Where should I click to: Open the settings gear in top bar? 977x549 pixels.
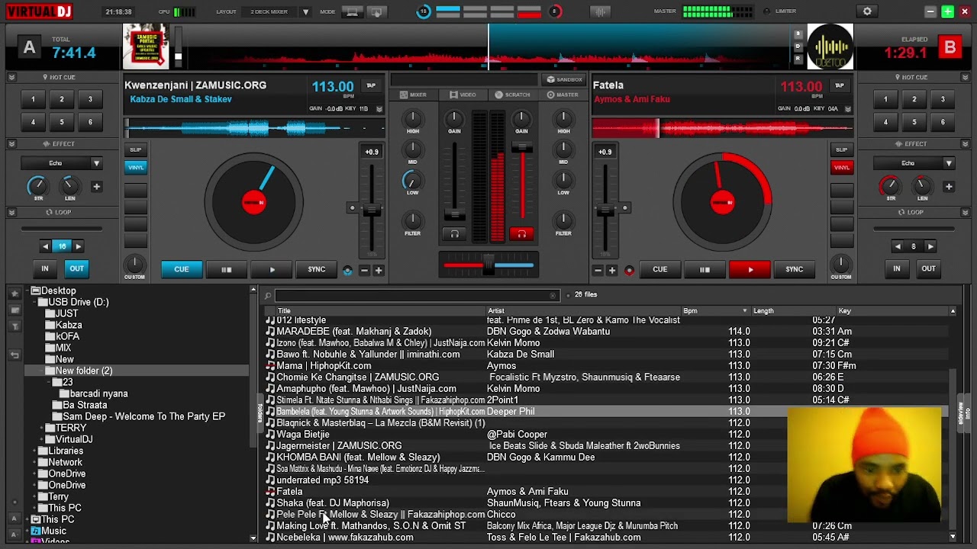click(x=867, y=11)
